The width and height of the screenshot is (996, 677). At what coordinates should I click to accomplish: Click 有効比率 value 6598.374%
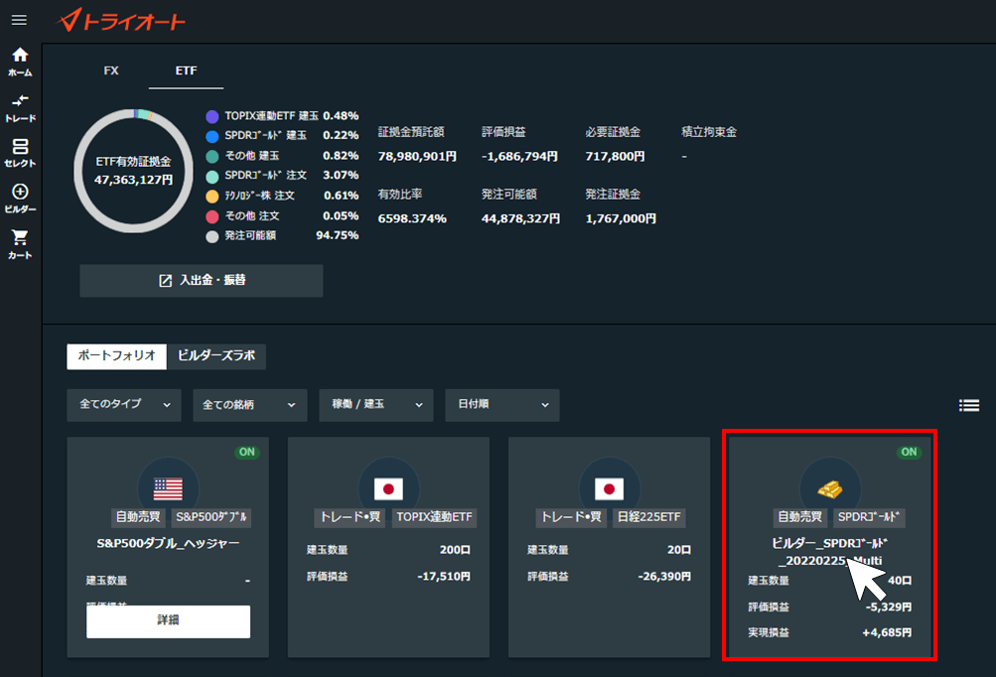[x=412, y=219]
